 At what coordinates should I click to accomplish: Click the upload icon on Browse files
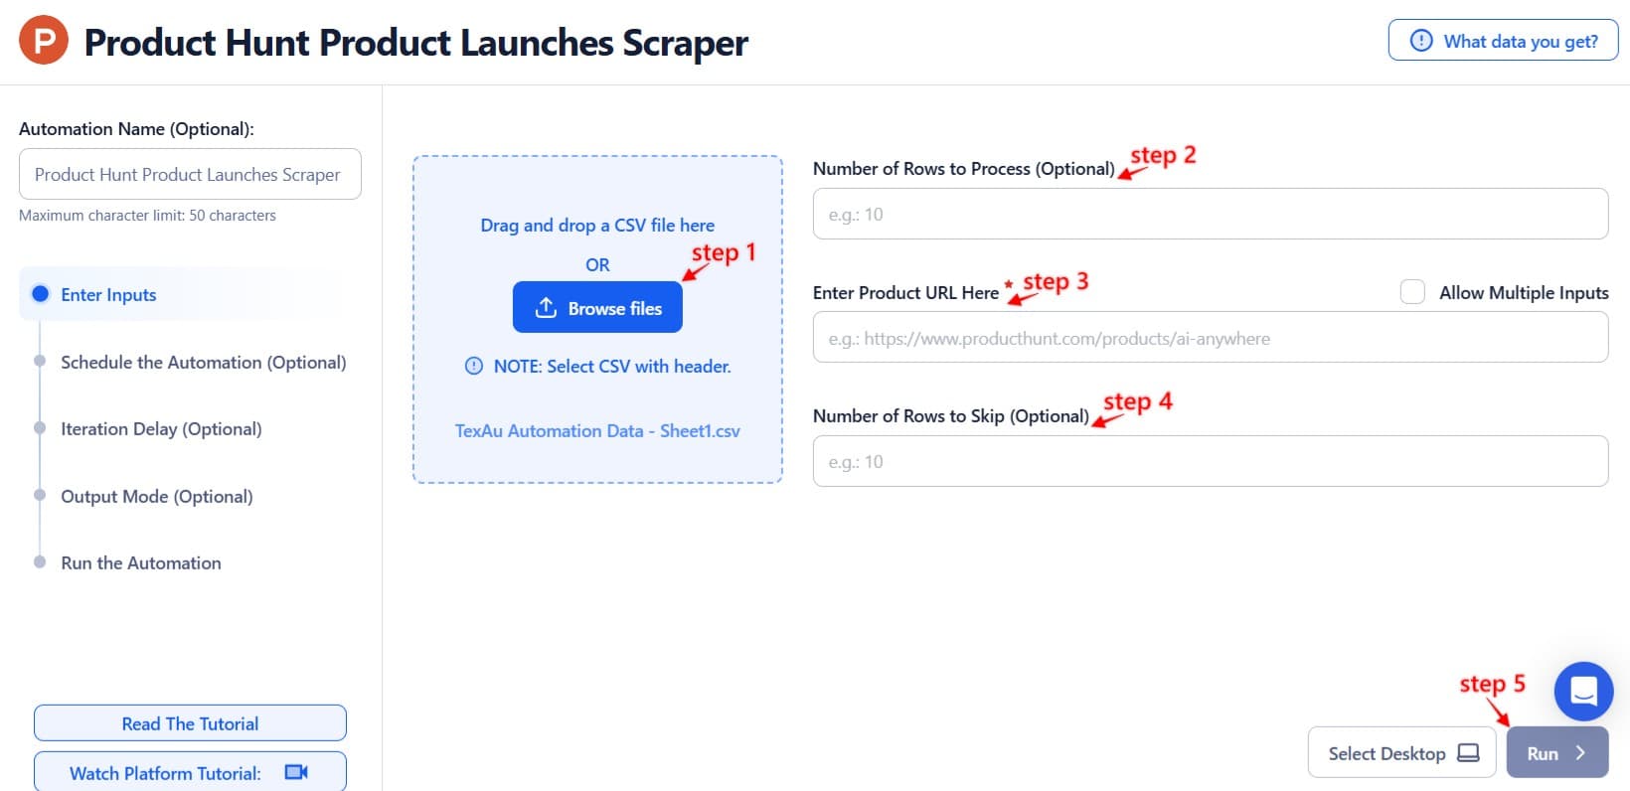click(546, 308)
